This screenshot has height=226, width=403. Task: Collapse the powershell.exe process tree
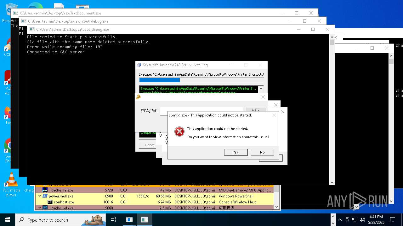pyautogui.click(x=40, y=196)
